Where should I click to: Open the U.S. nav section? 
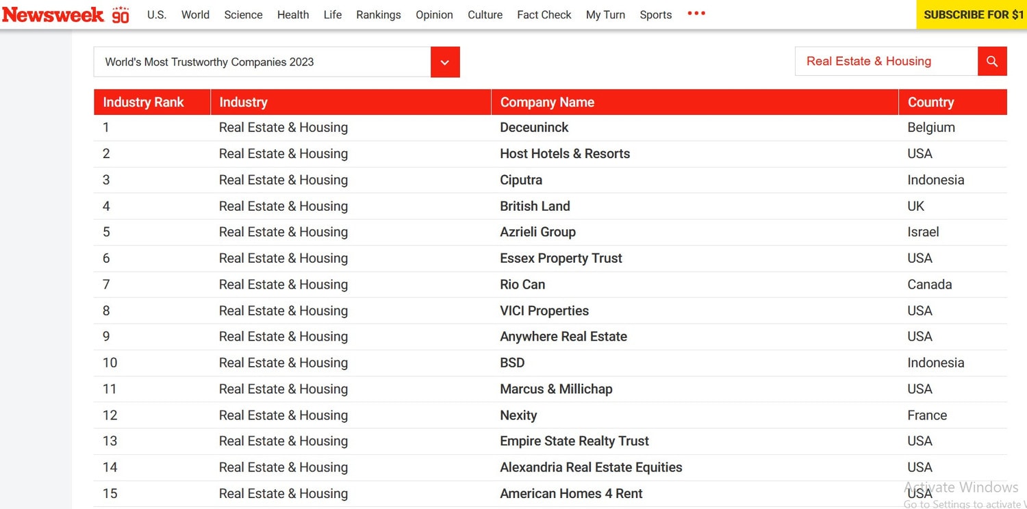pos(157,14)
